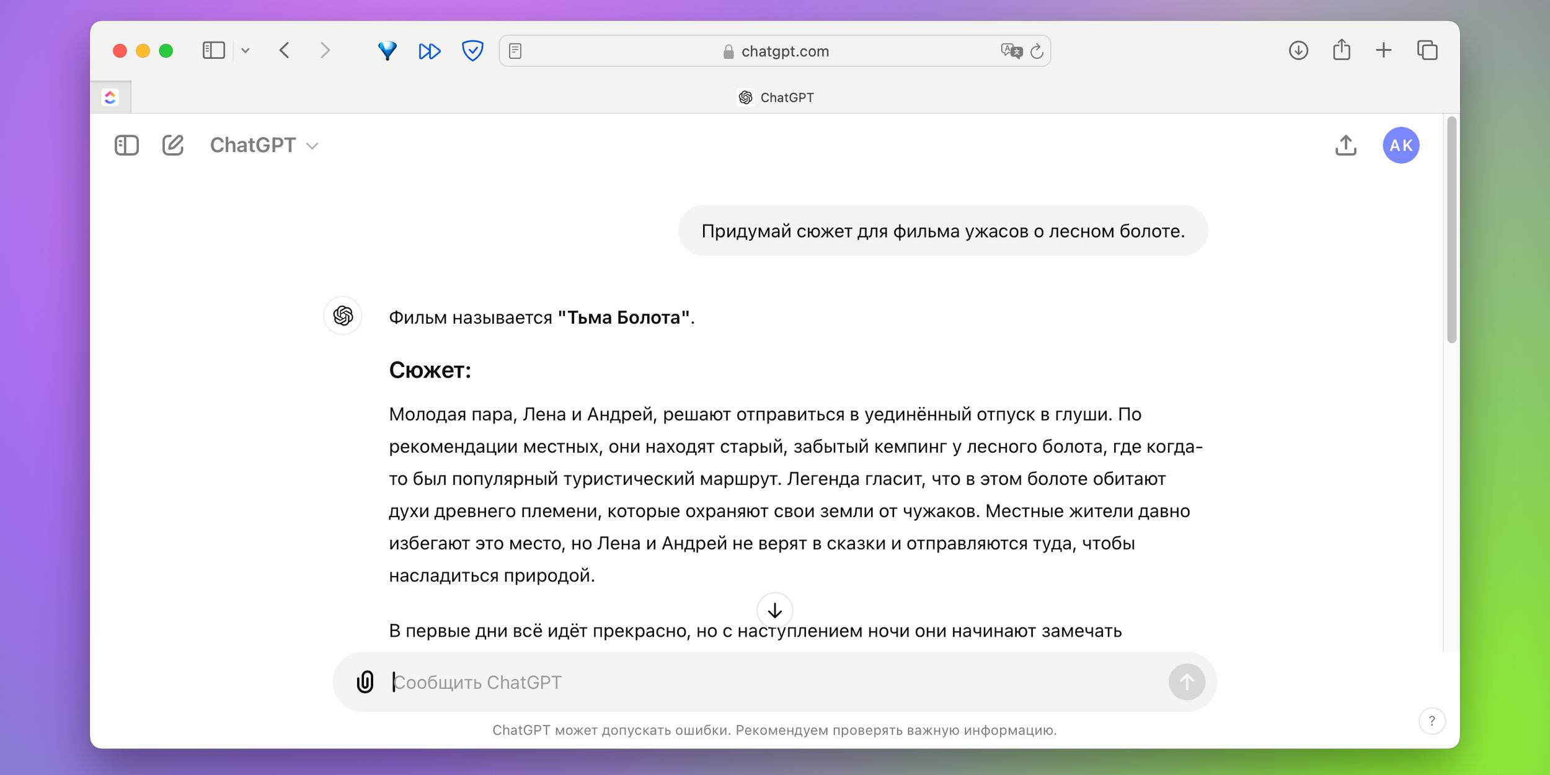Show the tab overview
1550x775 pixels.
1427,50
